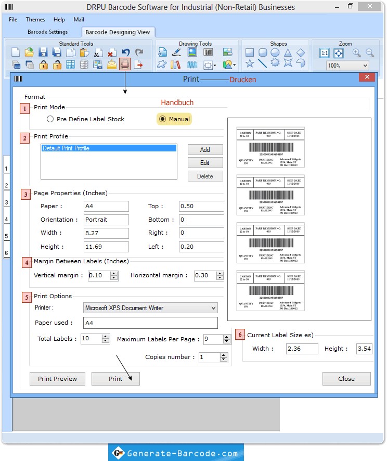387x461 pixels.
Task: Click the Paper A4 field
Action: (106, 206)
